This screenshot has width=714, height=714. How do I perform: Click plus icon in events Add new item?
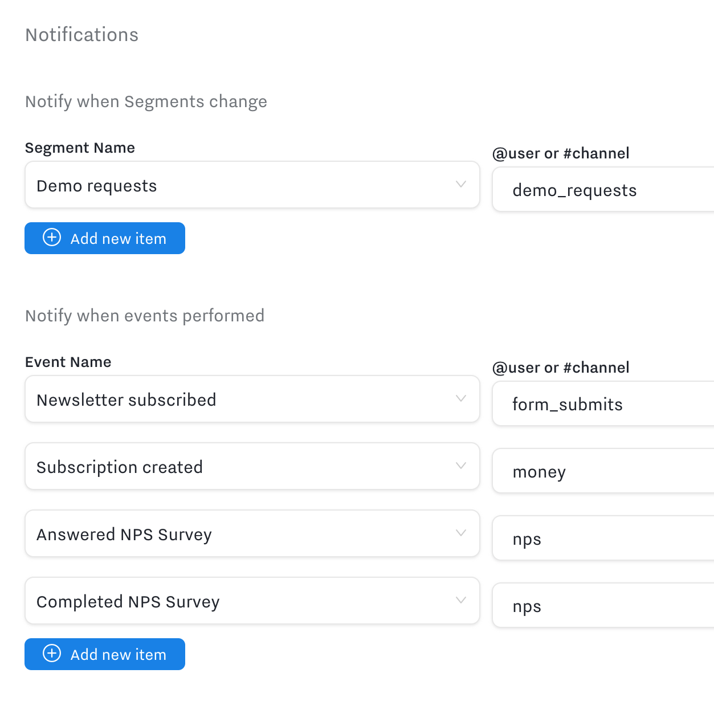(52, 654)
